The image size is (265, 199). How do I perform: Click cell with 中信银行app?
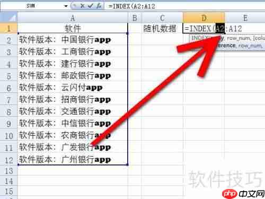[73, 123]
